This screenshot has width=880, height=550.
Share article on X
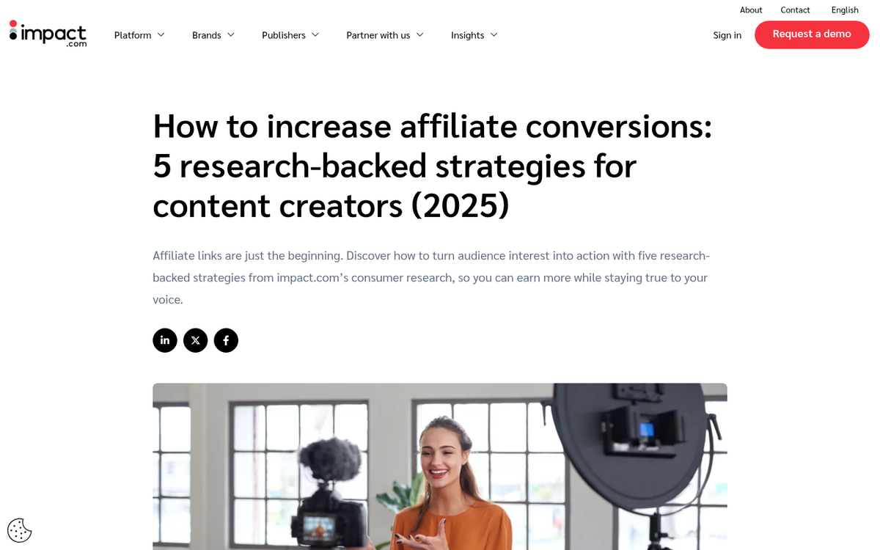(196, 340)
